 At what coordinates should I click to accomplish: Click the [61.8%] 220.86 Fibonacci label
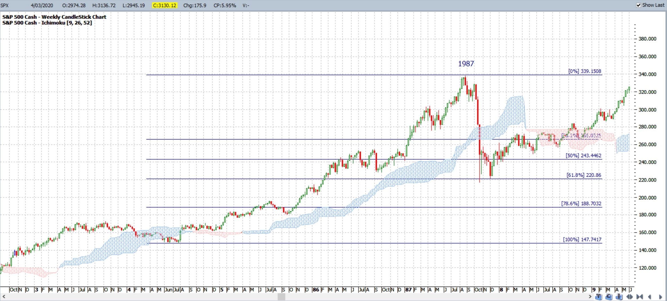click(x=584, y=175)
